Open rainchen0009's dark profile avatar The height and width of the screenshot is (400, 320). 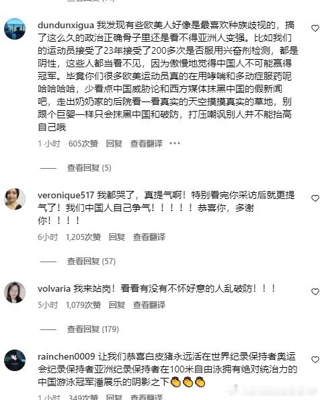15,360
